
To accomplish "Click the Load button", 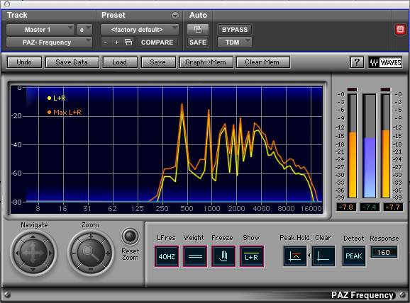I will tap(120, 62).
